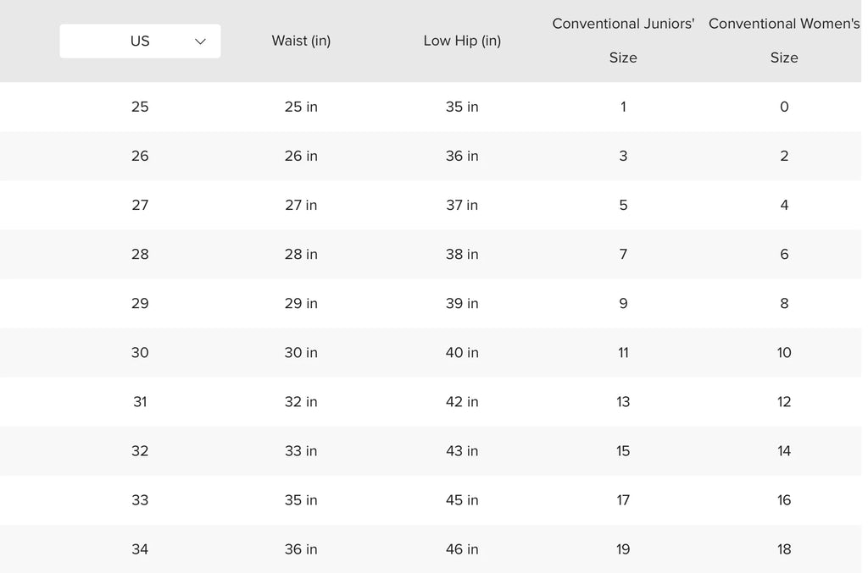Click the 45 in low hip measurement

point(462,499)
